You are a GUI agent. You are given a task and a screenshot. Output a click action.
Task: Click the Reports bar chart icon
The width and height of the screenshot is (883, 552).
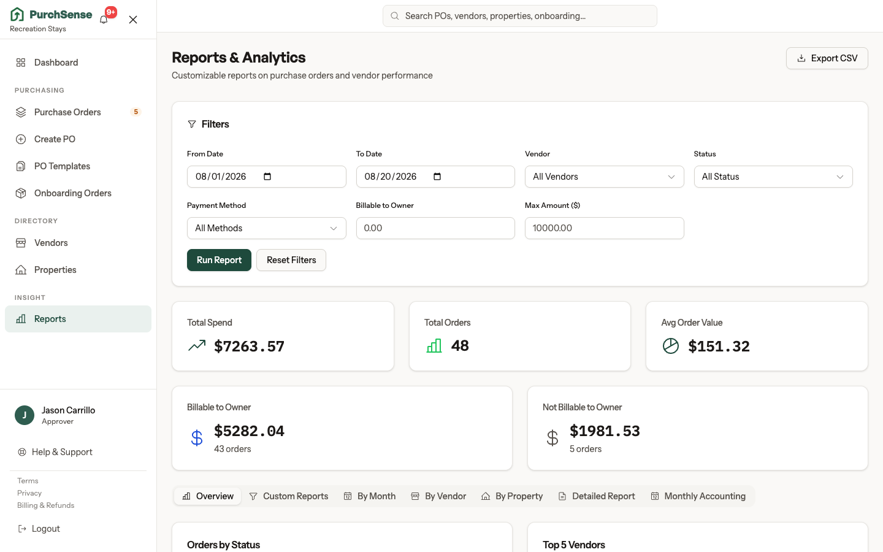point(21,319)
